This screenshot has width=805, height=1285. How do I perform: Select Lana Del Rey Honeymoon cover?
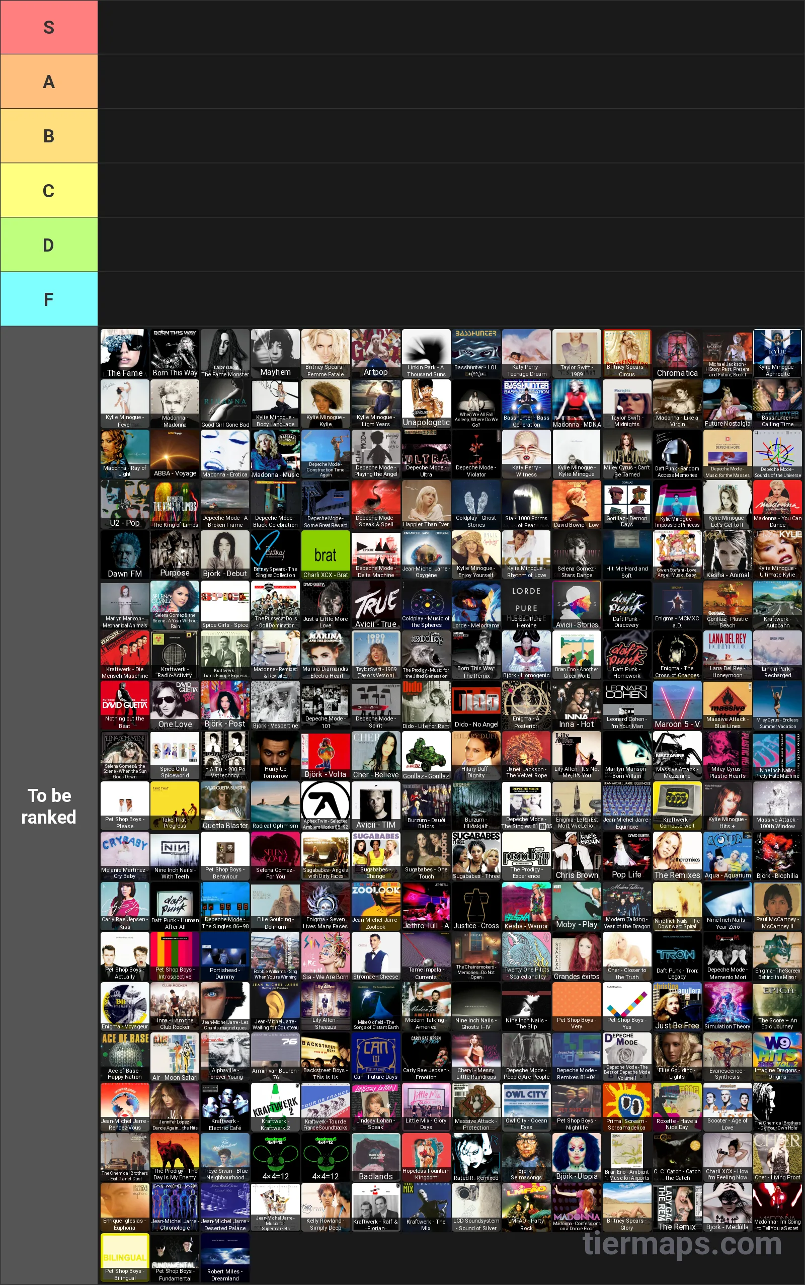point(728,655)
